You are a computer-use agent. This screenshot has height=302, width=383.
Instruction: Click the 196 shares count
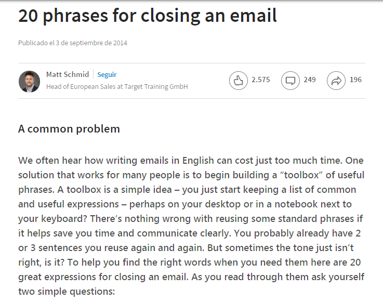[x=355, y=80]
